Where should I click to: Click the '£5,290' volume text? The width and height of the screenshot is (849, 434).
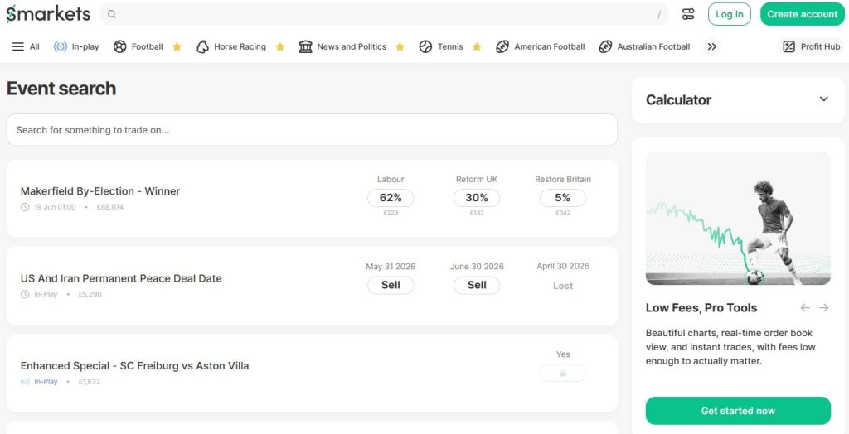point(90,294)
